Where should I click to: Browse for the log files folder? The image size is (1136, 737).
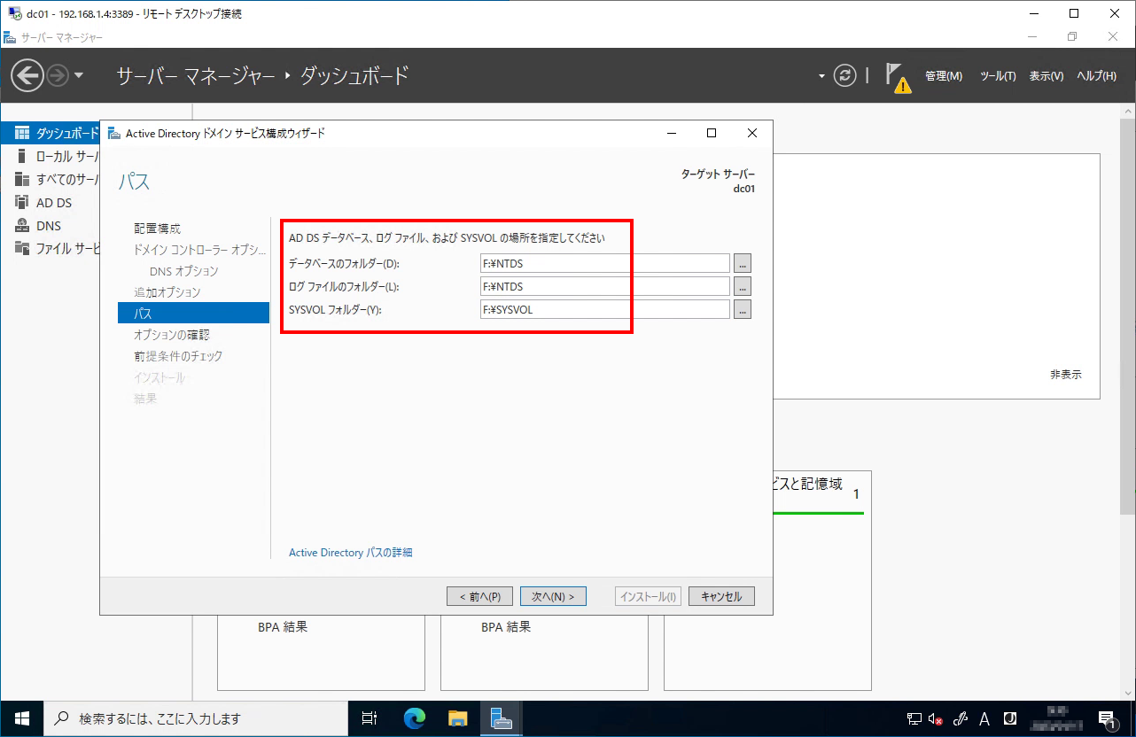(x=743, y=286)
